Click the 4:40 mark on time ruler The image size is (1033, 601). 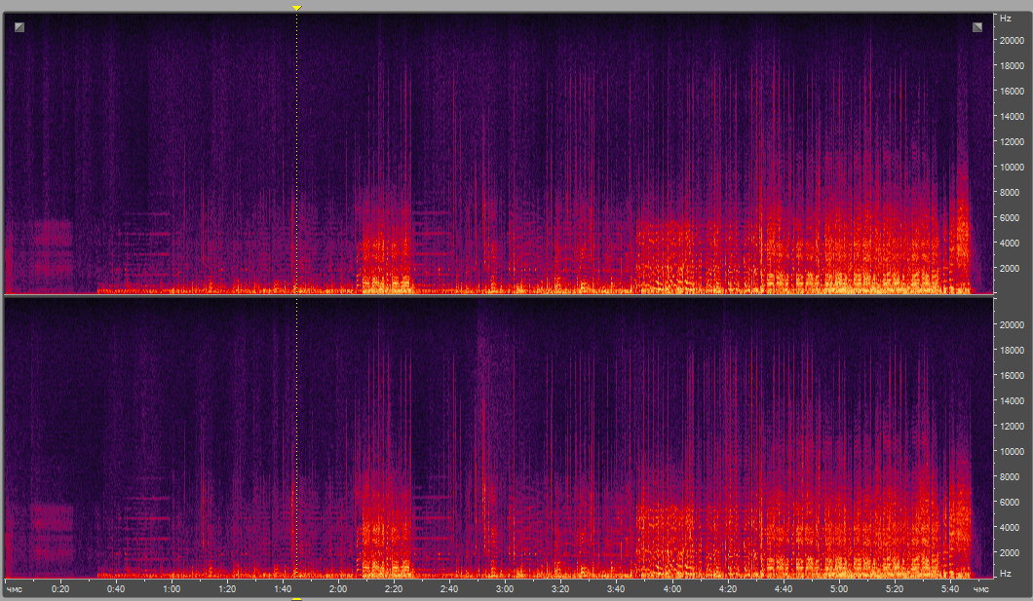[783, 589]
